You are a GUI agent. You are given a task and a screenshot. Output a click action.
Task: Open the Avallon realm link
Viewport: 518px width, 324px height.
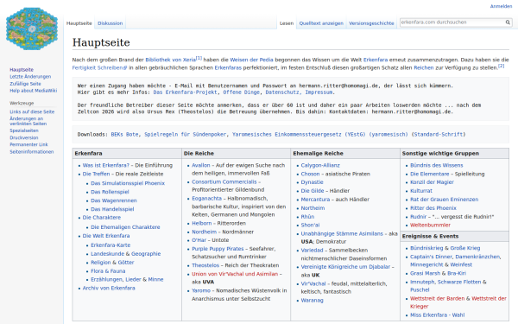(x=200, y=165)
